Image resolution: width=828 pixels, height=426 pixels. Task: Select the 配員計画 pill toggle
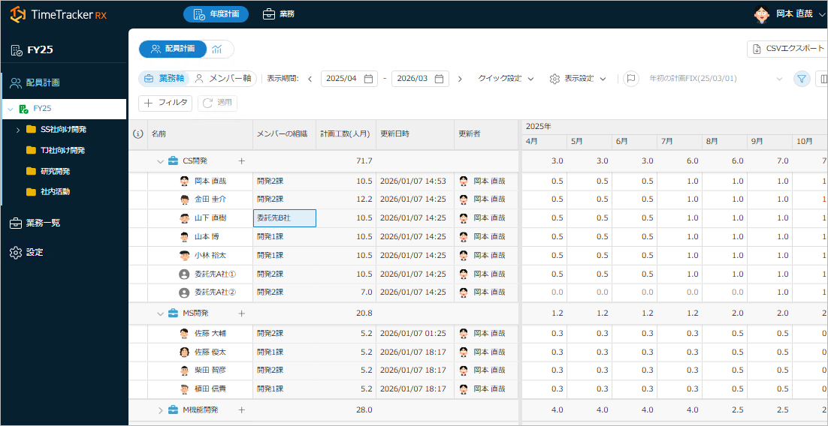[173, 49]
